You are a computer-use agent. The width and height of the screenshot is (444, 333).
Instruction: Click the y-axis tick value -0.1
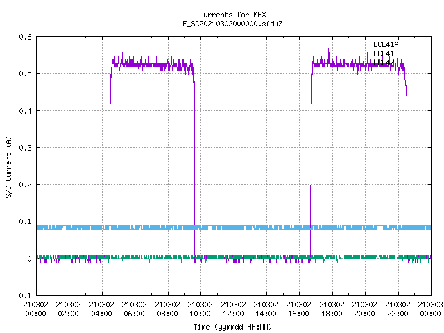pos(23,296)
